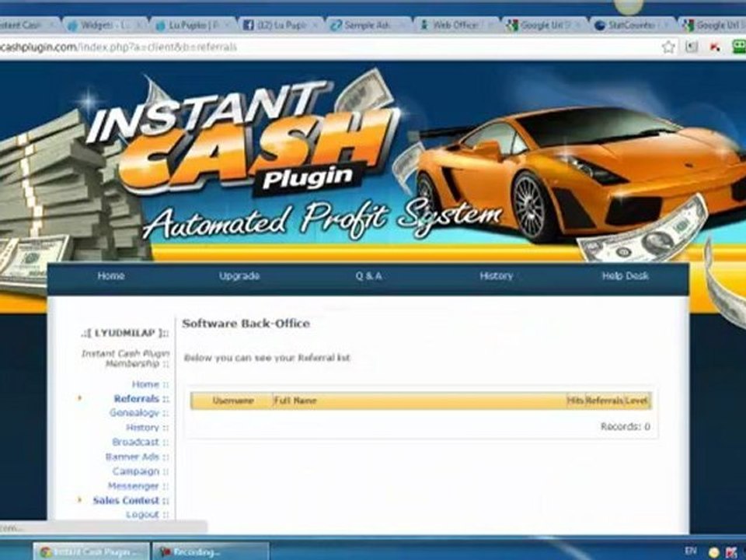Open the Recording taskbar button
Screen dimensions: 746x560
tap(211, 551)
